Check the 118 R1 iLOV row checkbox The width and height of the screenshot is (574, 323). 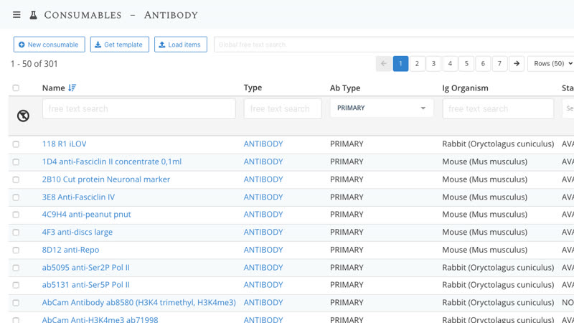16,144
